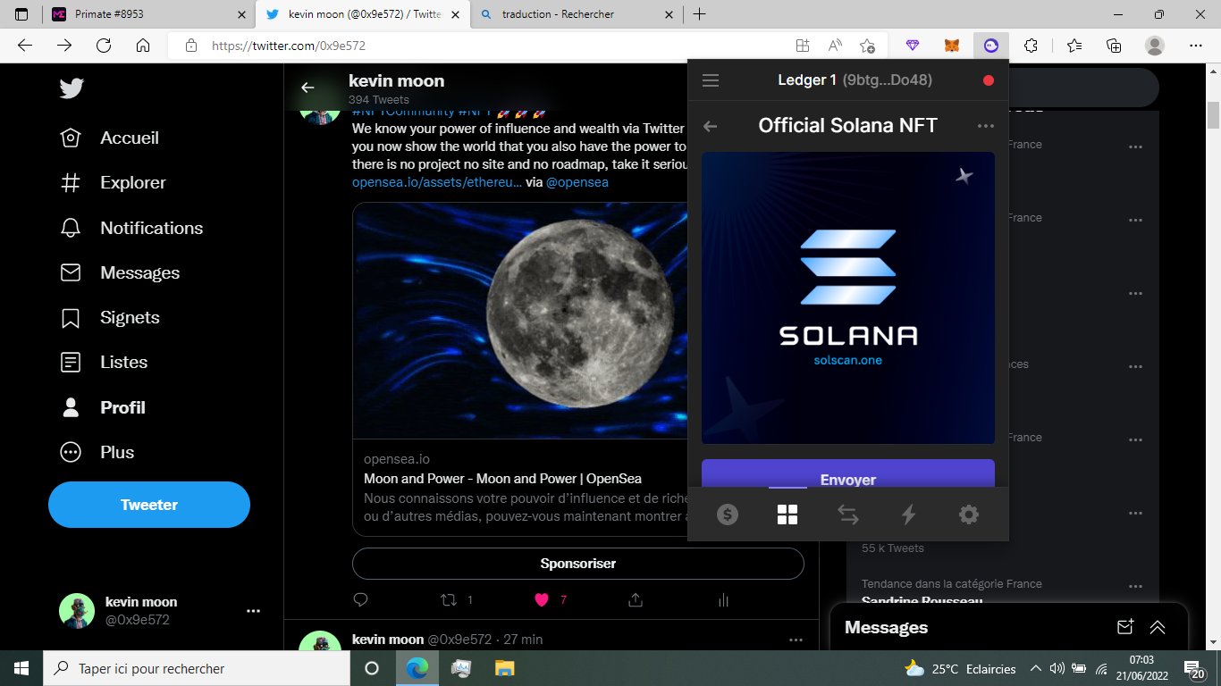The width and height of the screenshot is (1221, 686).
Task: Click the Windows Start button
Action: (21, 668)
